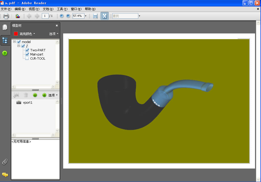This screenshot has width=261, height=182.
Task: Click the vport1 view name
Action: pyautogui.click(x=28, y=103)
